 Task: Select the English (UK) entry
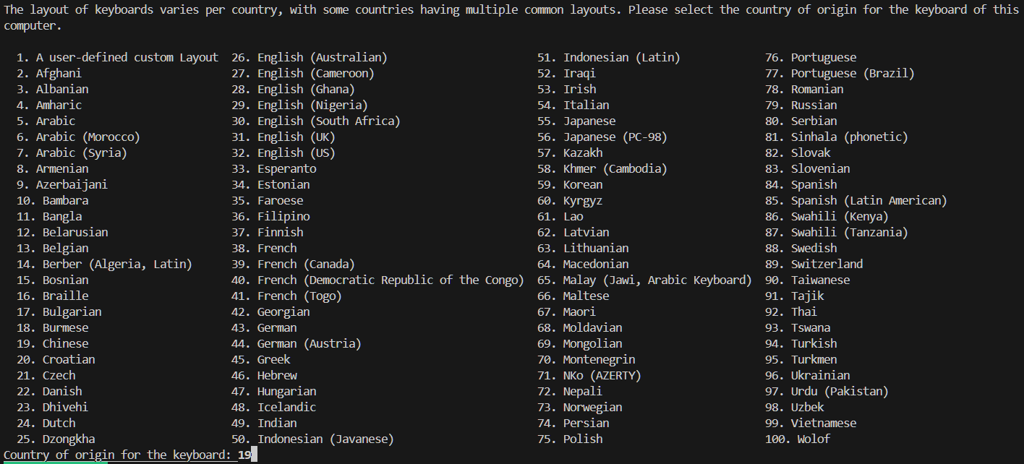283,137
